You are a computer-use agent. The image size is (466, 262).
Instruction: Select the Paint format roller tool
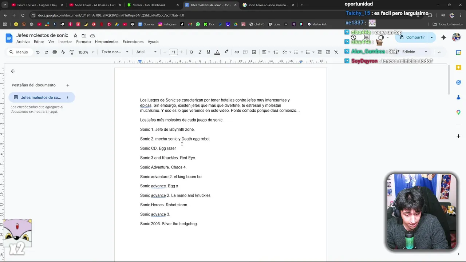(x=71, y=52)
